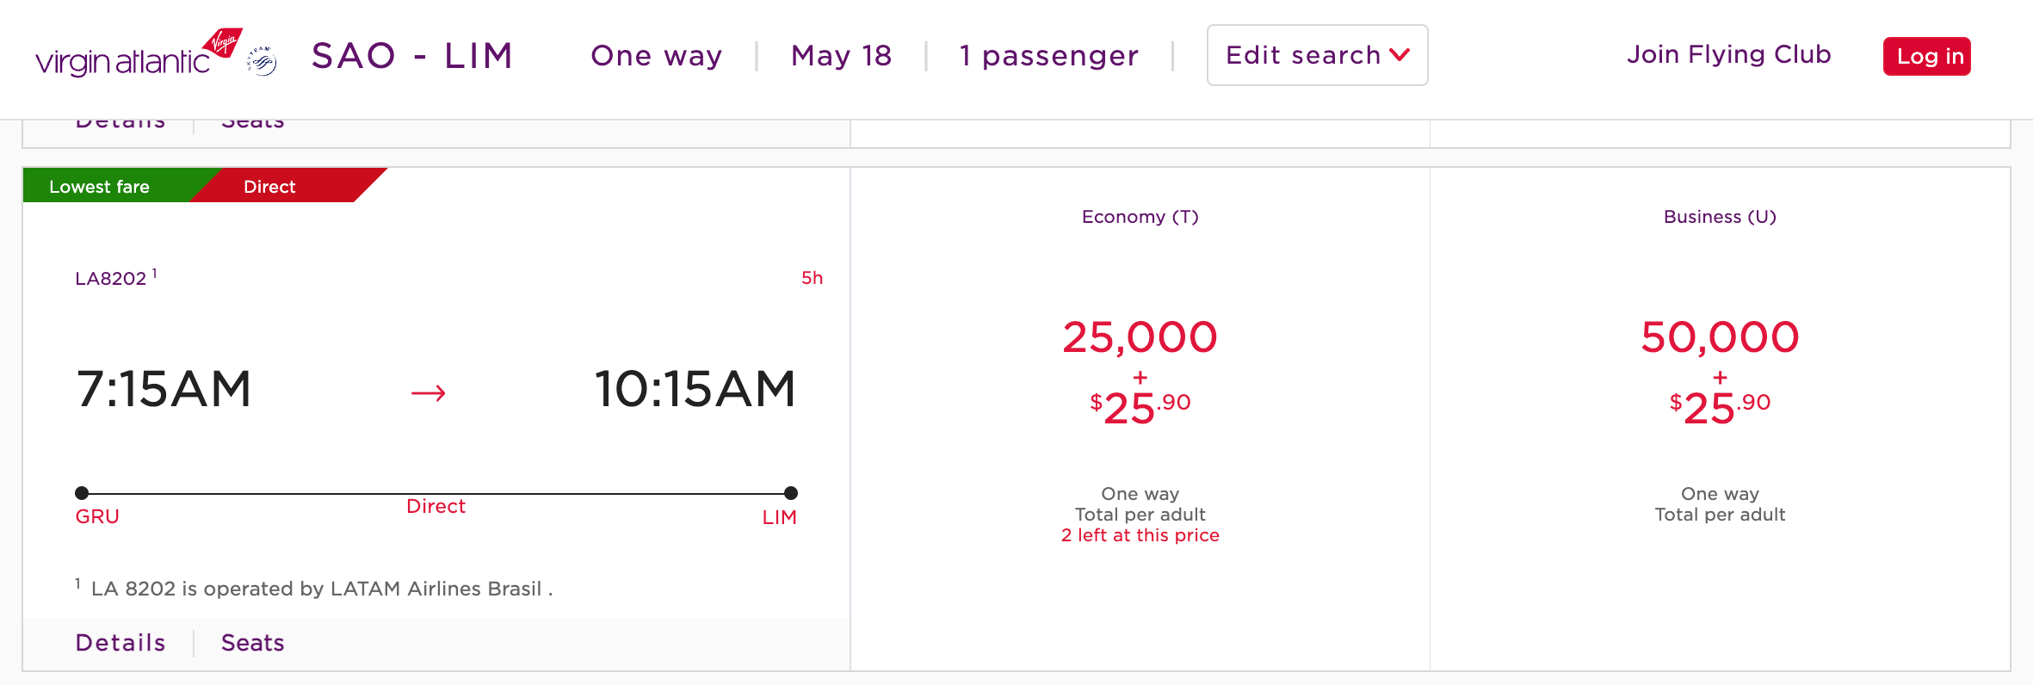
Task: Open the Details tab for LA8202
Action: [x=120, y=643]
